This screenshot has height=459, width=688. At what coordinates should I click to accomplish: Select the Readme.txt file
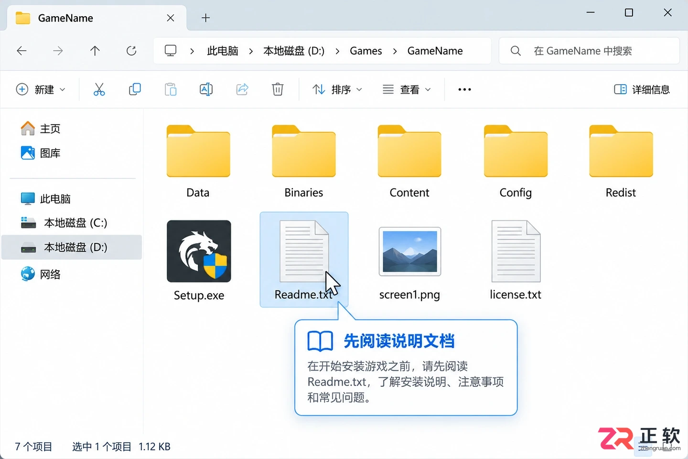click(x=304, y=260)
